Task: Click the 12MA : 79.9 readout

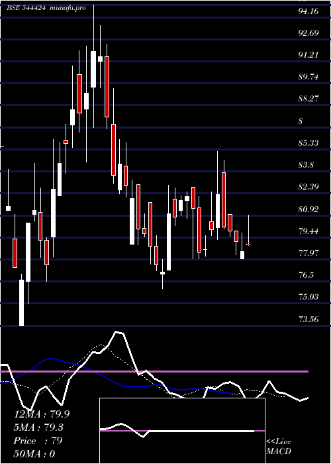Action: (x=42, y=414)
